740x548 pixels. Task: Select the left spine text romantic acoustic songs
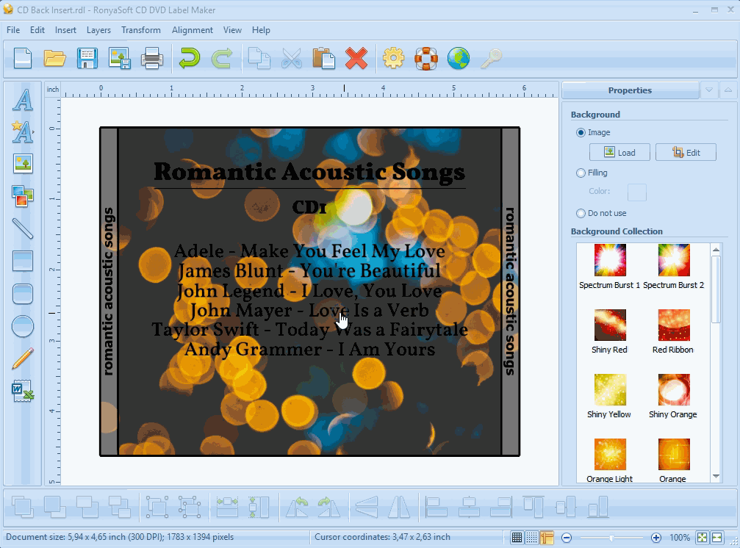pyautogui.click(x=109, y=292)
